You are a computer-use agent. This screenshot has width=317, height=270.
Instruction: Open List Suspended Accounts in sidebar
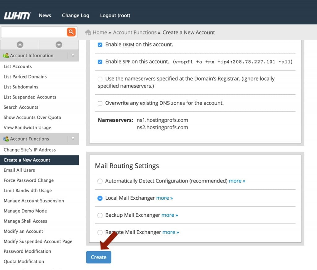(30, 97)
